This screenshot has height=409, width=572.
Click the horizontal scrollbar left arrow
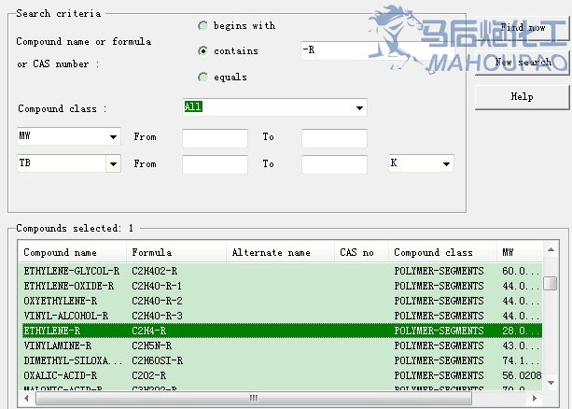pos(26,398)
